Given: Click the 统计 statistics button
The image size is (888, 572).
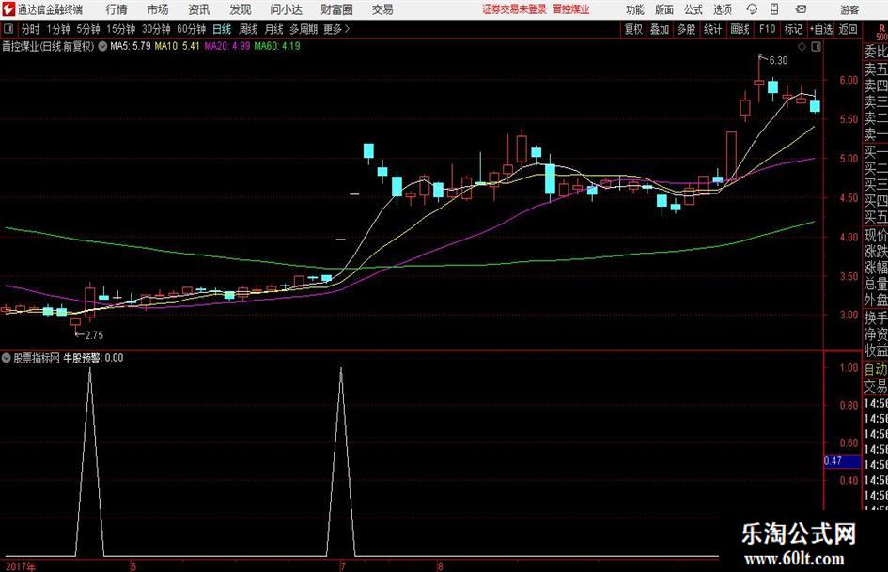Looking at the screenshot, I should pyautogui.click(x=712, y=29).
